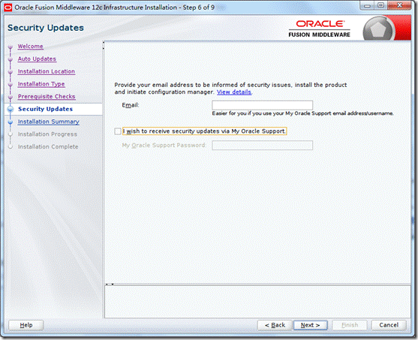Image resolution: width=418 pixels, height=340 pixels.
Task: Click the Installation Progress step label
Action: (47, 134)
